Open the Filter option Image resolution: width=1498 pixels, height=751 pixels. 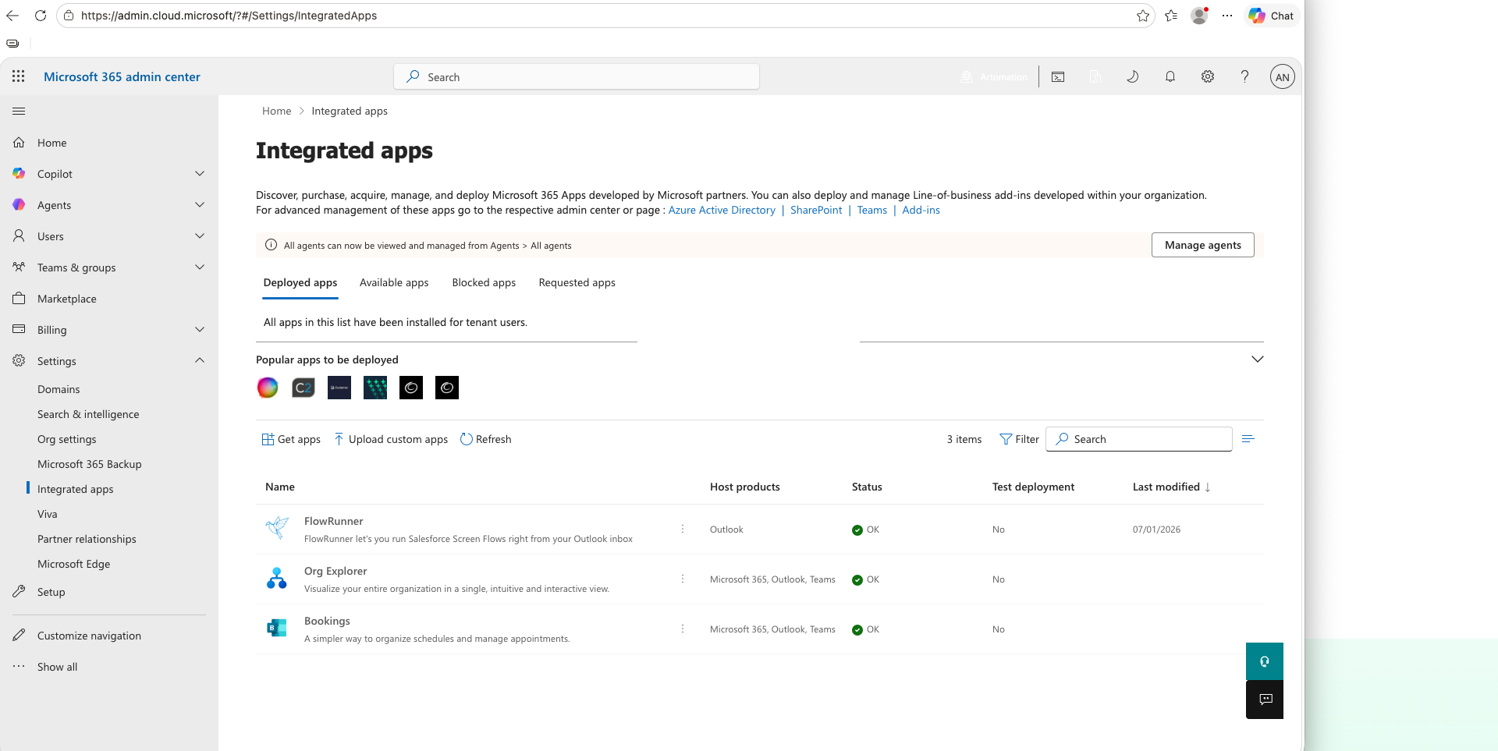[x=1020, y=439]
